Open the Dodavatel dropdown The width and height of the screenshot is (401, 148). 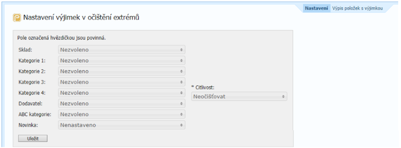[121, 104]
